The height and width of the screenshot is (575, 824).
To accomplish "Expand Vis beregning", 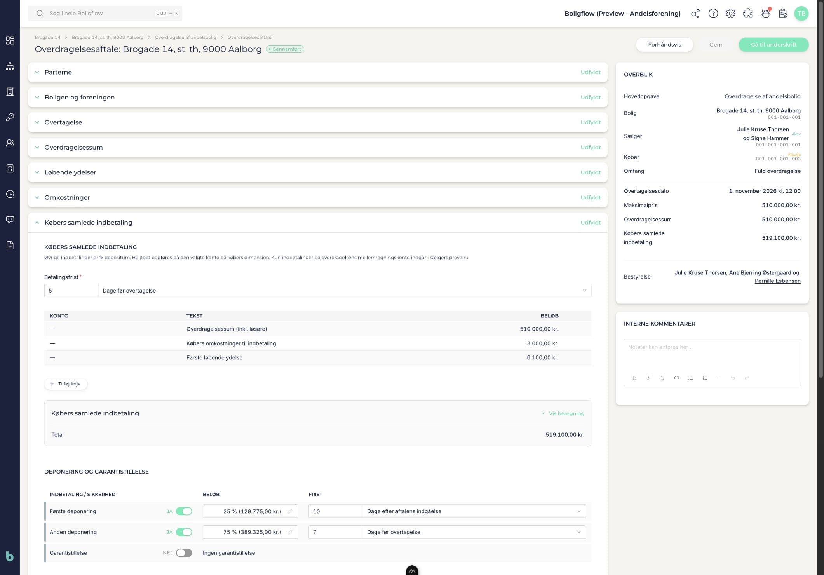I will (x=563, y=413).
